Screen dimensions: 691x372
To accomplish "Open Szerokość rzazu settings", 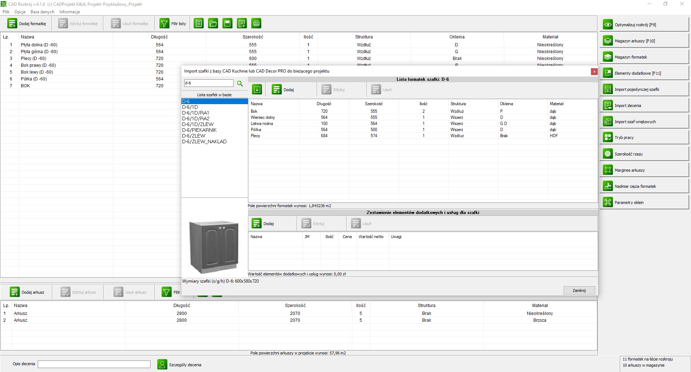I will click(644, 154).
